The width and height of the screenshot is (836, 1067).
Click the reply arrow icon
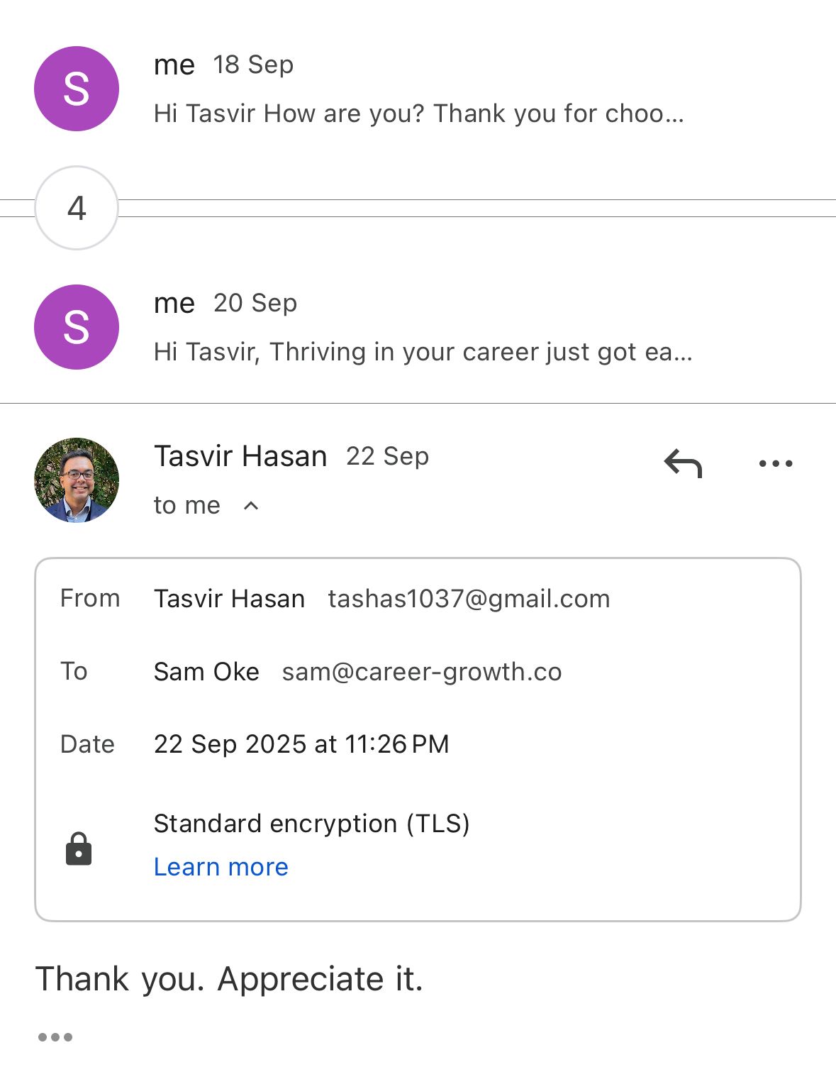pos(683,464)
